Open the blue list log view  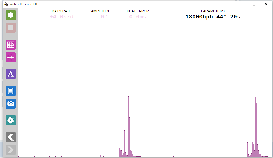pyautogui.click(x=11, y=91)
